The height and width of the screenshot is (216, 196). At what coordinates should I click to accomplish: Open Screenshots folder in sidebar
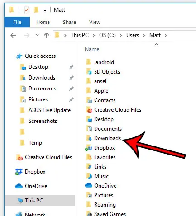coord(43,121)
